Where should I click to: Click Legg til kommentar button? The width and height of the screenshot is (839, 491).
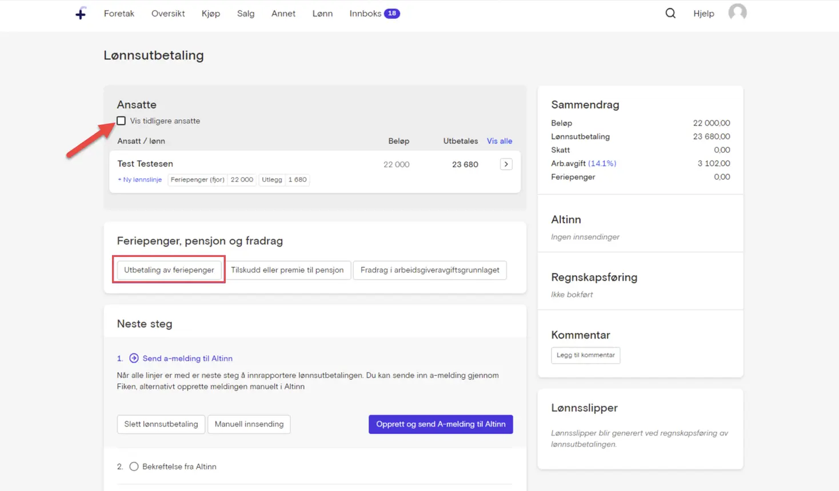586,355
